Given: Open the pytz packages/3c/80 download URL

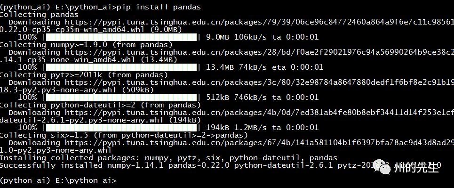Looking at the screenshot, I should 259,82.
